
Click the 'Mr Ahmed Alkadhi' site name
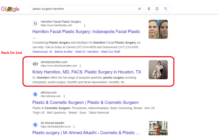click(x=53, y=123)
